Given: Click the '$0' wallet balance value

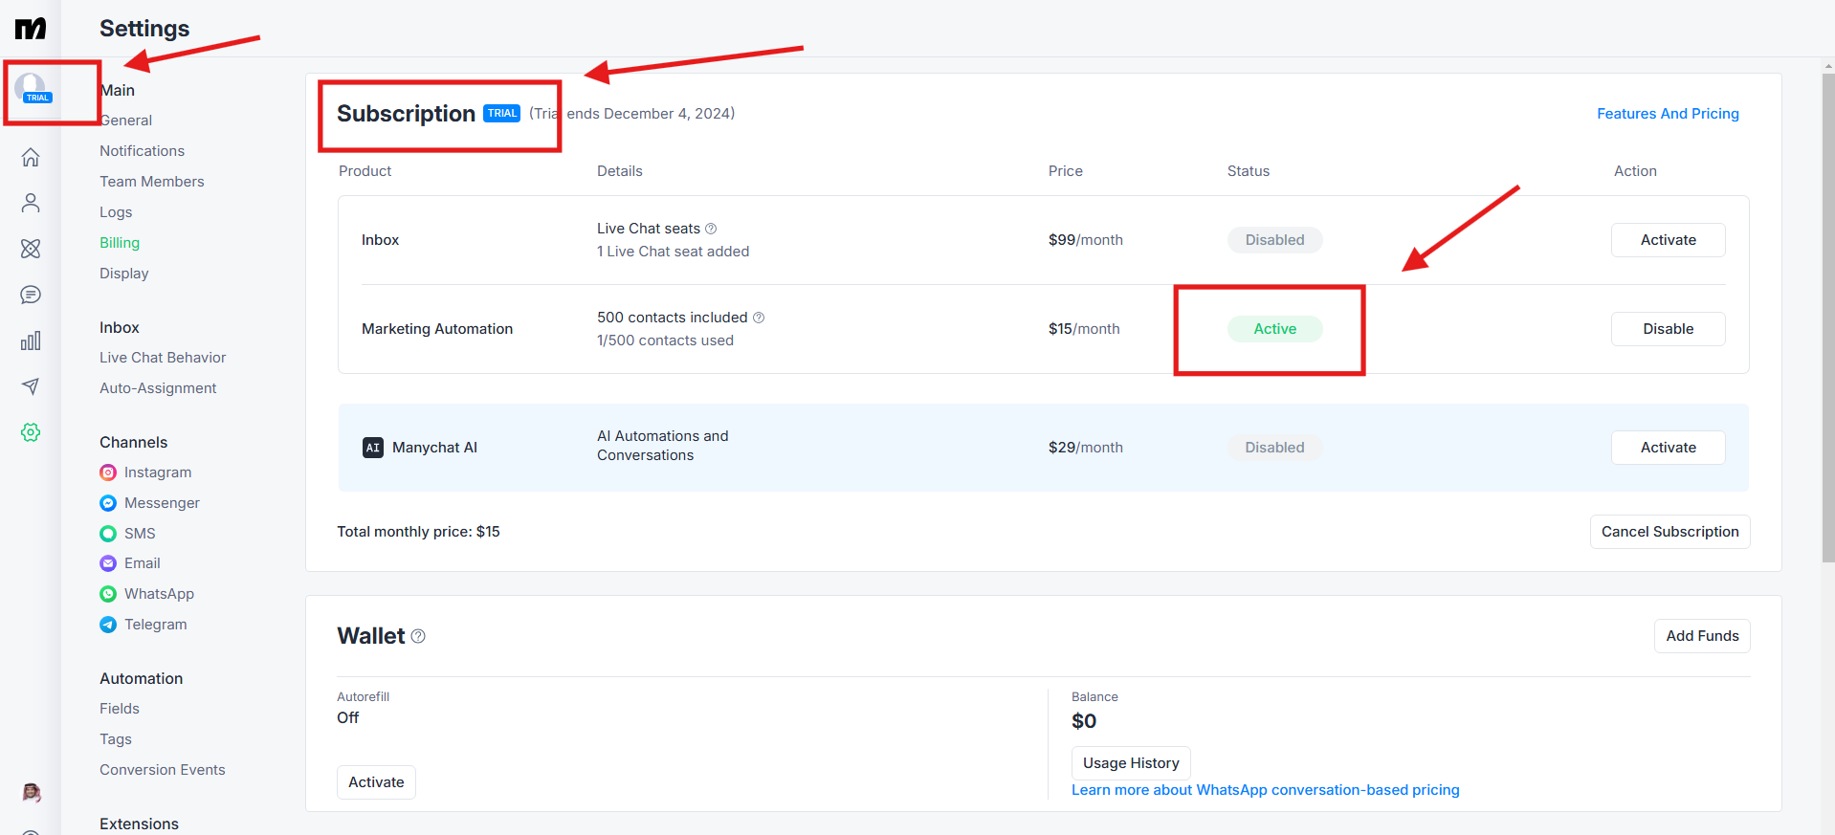Looking at the screenshot, I should 1084,721.
